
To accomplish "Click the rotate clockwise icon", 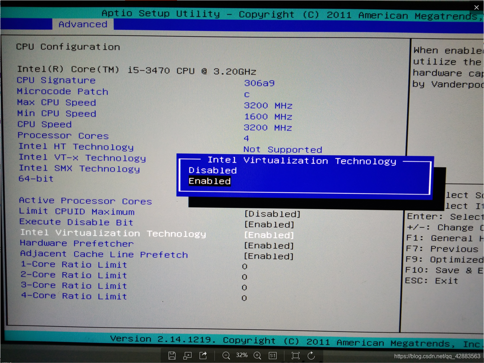I will (311, 356).
